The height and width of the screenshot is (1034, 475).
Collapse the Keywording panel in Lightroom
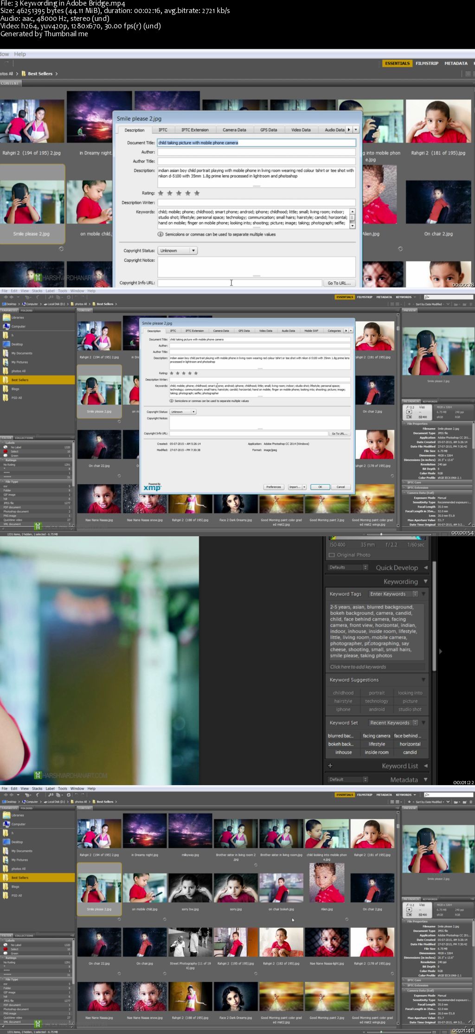click(x=425, y=581)
